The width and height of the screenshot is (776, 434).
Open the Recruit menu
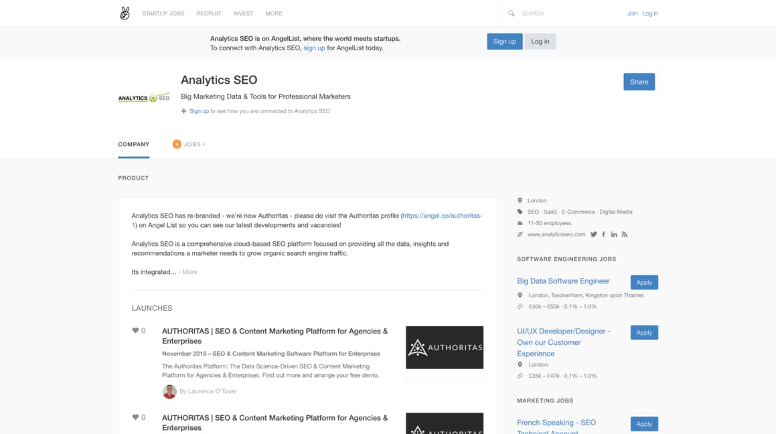click(x=208, y=13)
